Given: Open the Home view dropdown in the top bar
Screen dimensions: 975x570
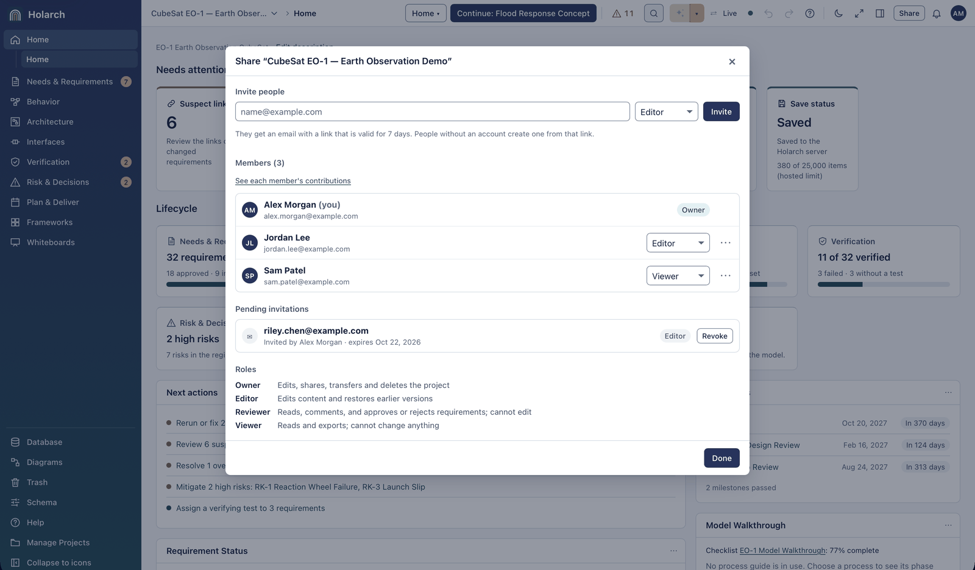Looking at the screenshot, I should pos(426,13).
